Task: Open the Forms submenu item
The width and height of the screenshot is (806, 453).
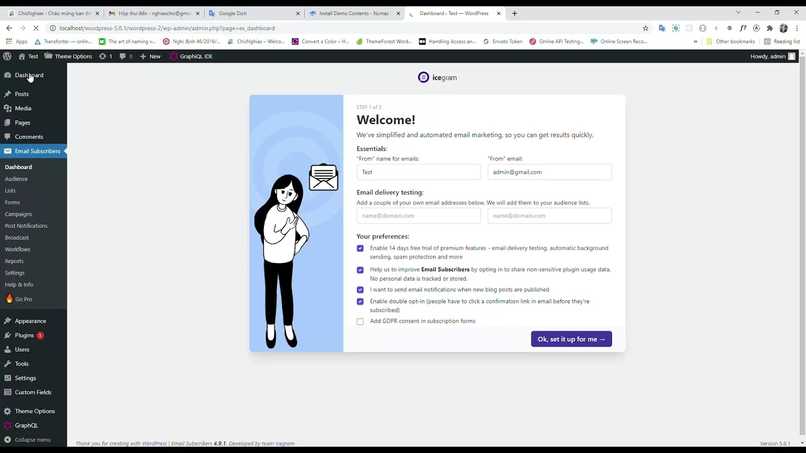Action: (x=13, y=203)
